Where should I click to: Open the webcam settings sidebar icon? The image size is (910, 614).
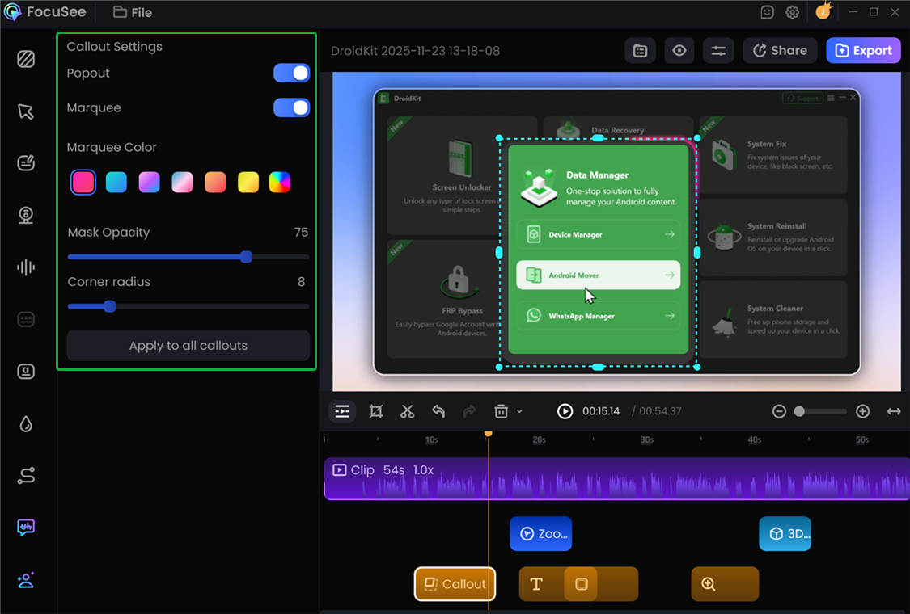[26, 215]
